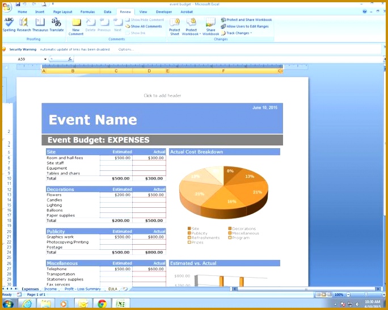Select 'Room and hall fees' cell
388x310 pixels.
click(73, 158)
